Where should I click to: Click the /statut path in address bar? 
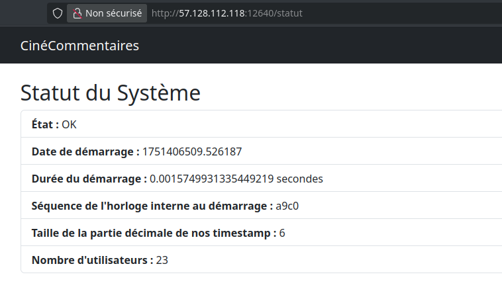point(288,13)
